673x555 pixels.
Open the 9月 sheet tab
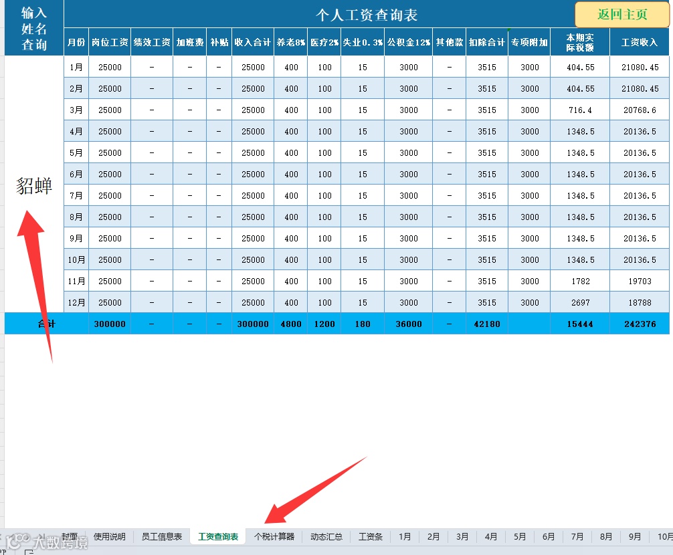point(635,536)
